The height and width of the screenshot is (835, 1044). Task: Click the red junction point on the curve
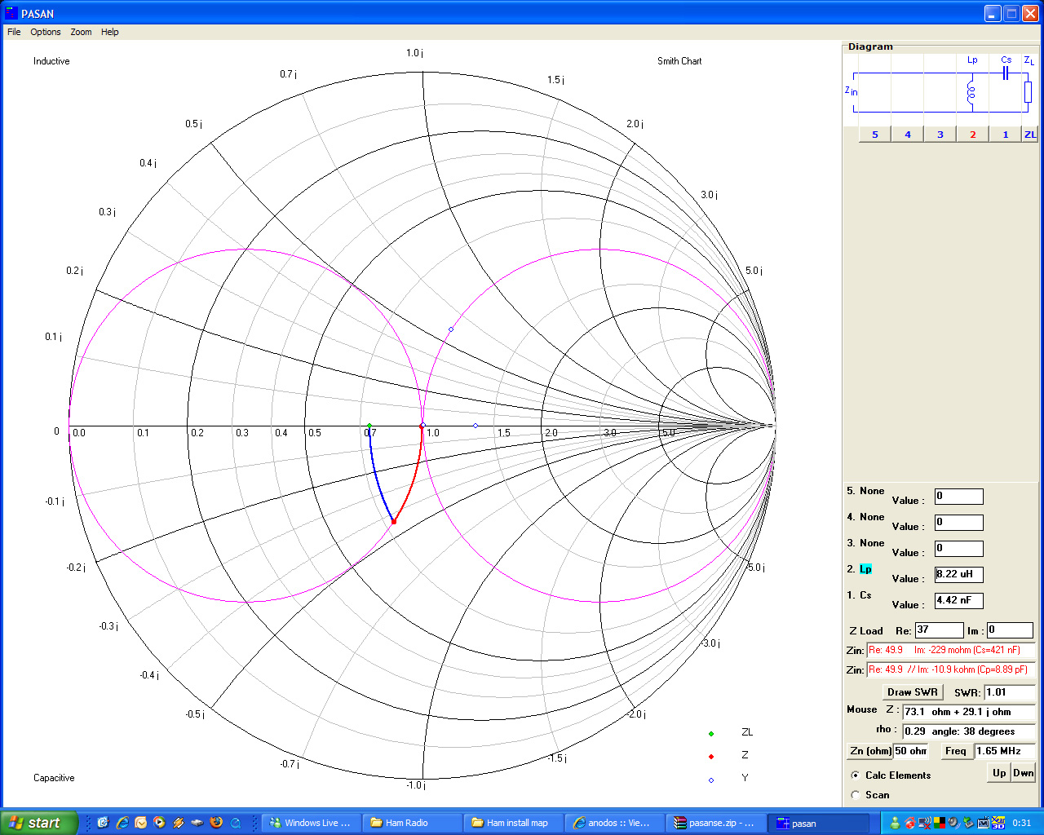[x=394, y=521]
